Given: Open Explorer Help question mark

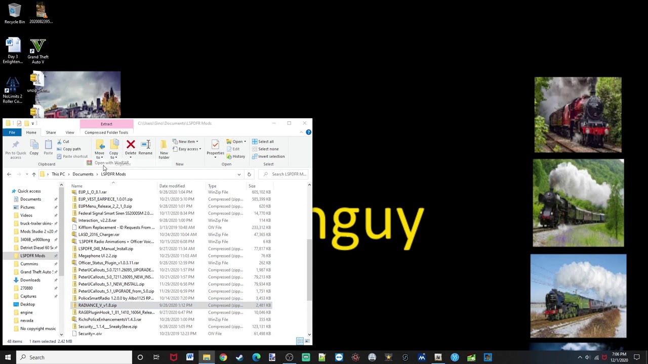Looking at the screenshot, I should pyautogui.click(x=308, y=132).
